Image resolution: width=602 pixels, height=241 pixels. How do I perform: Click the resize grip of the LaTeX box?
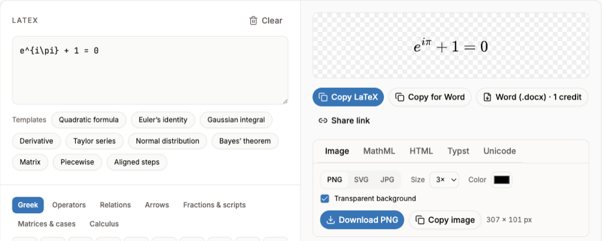tap(285, 101)
